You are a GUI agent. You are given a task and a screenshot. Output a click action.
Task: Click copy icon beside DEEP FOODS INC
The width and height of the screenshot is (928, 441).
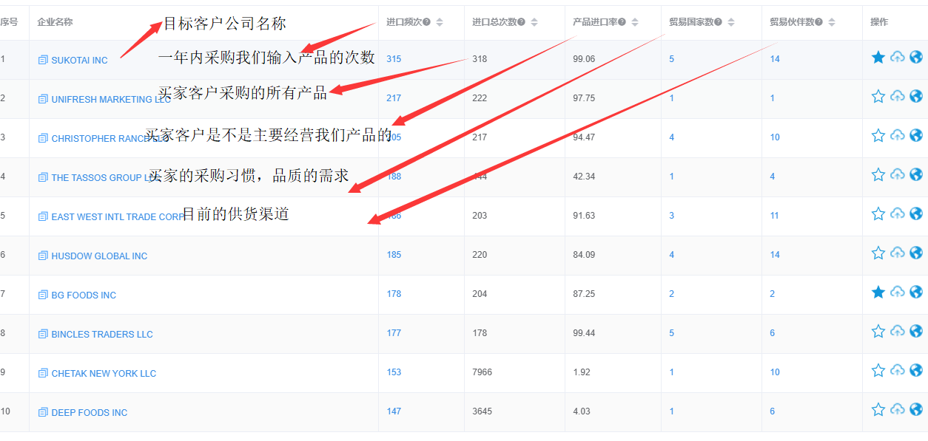point(43,412)
